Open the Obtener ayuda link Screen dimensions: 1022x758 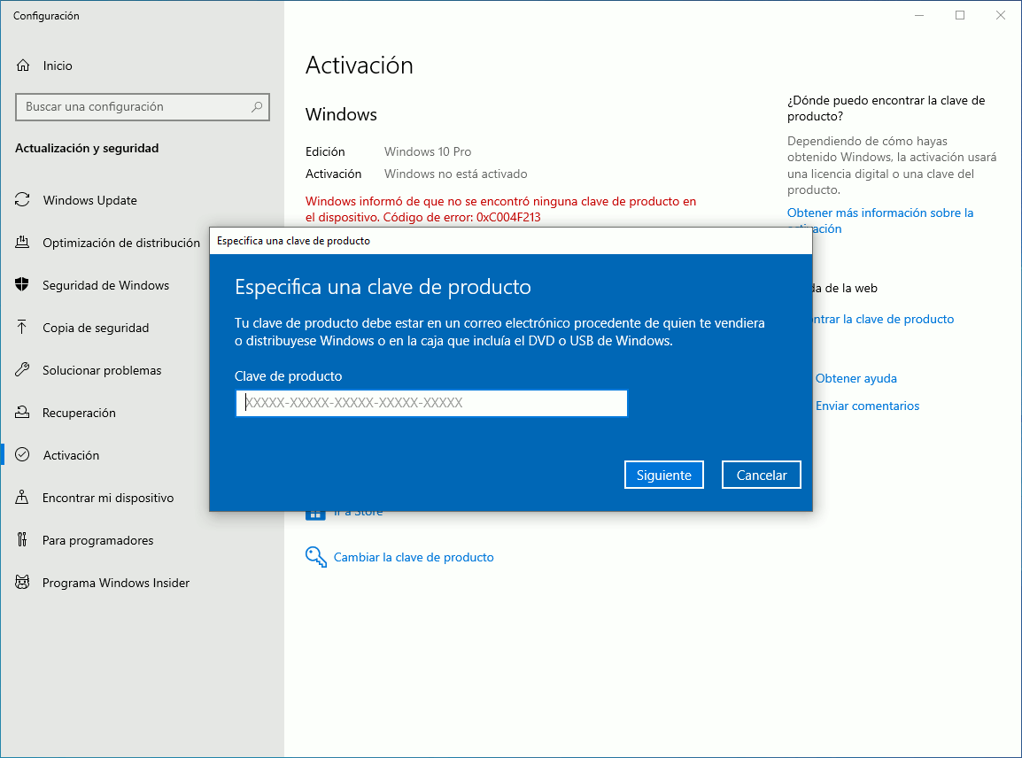[x=856, y=378]
